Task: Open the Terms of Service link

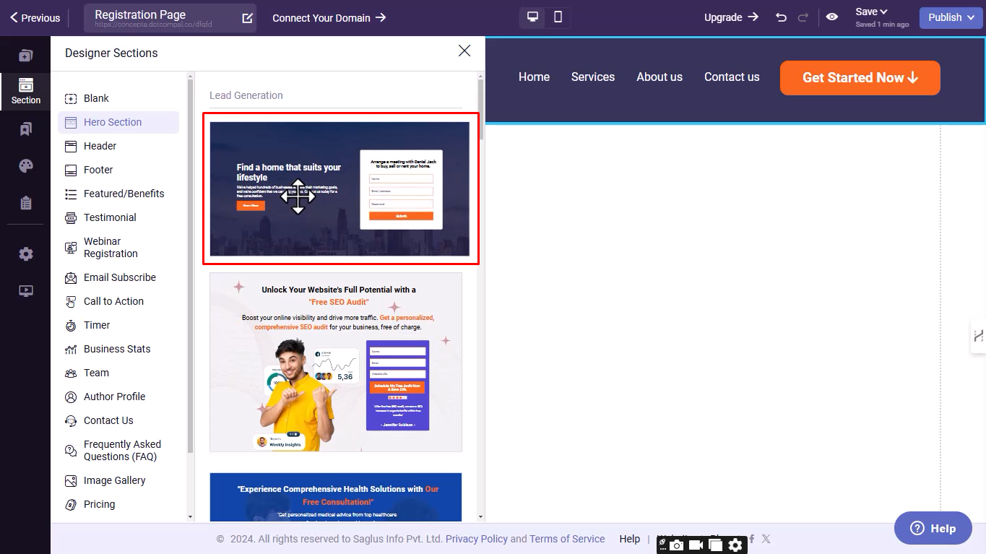Action: click(x=567, y=539)
